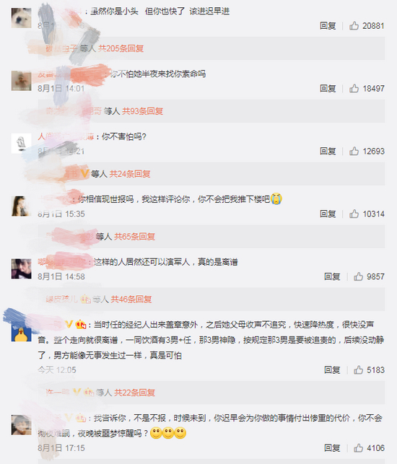This screenshot has height=464, width=397.
Task: Click the yellow duck avatar
Action: (x=22, y=332)
